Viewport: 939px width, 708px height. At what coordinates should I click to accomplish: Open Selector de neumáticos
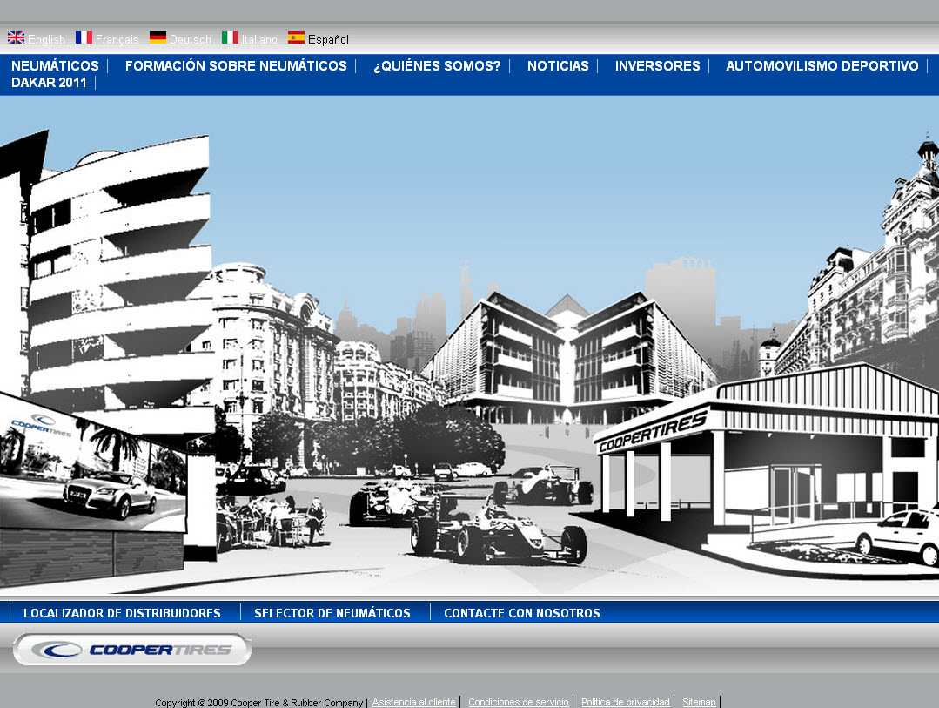pos(332,613)
